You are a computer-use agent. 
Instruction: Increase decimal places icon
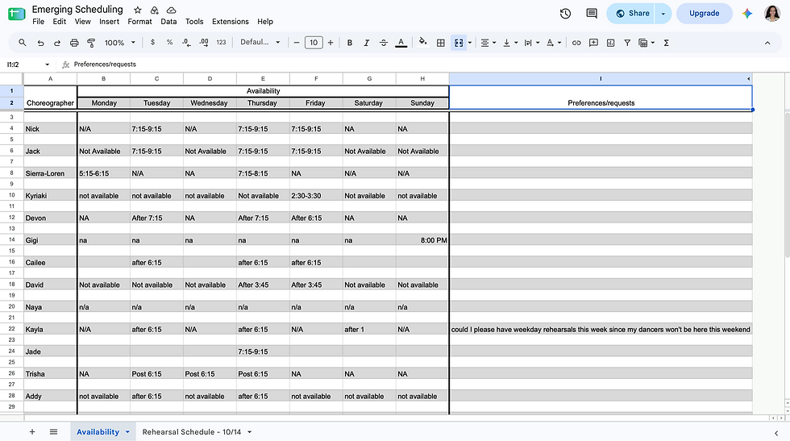pyautogui.click(x=204, y=43)
